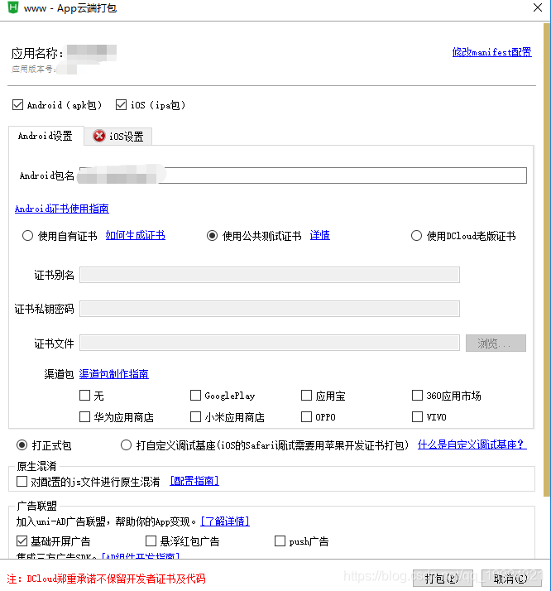
Task: Click the HBuilderX logo icon in title bar
Action: coord(12,7)
